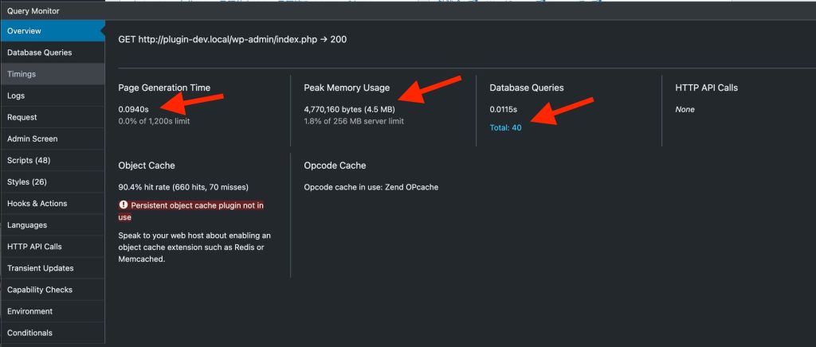
Task: Select Languages in the sidebar
Action: pyautogui.click(x=27, y=225)
